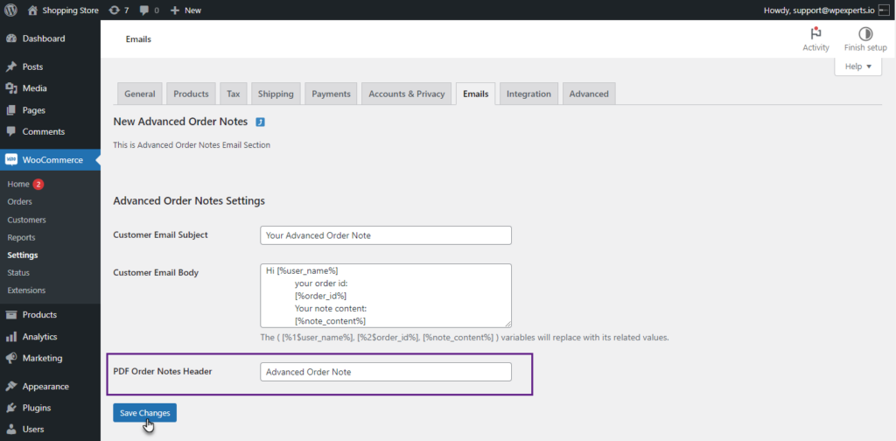Open the Pages menu

tap(34, 110)
